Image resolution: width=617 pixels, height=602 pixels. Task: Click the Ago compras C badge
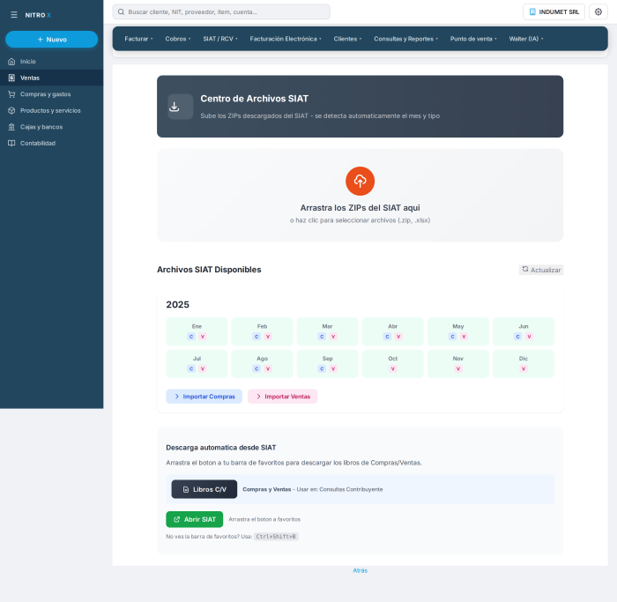point(256,368)
